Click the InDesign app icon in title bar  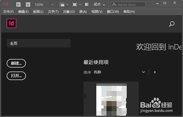(5, 5)
